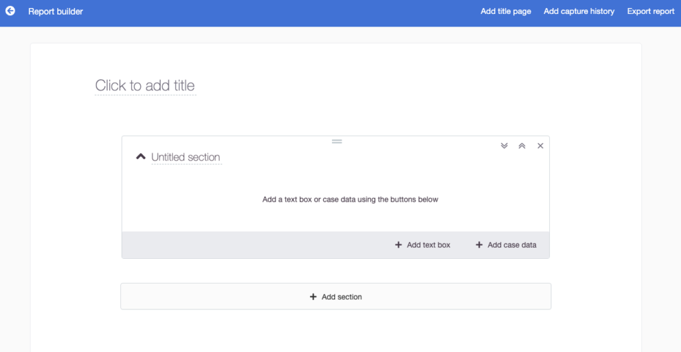Click the plus icon in Add section
This screenshot has height=352, width=681.
click(313, 297)
